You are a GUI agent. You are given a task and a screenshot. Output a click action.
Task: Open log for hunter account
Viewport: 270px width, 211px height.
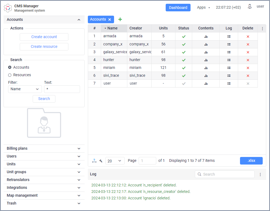point(229,60)
